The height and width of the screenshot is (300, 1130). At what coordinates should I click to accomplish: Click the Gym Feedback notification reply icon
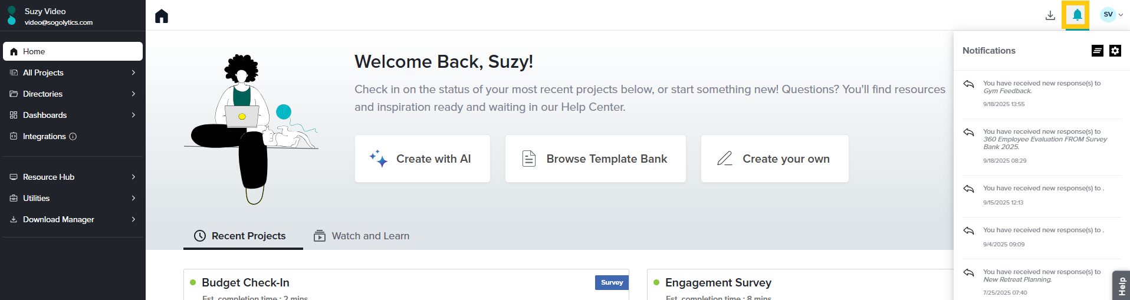[x=968, y=84]
